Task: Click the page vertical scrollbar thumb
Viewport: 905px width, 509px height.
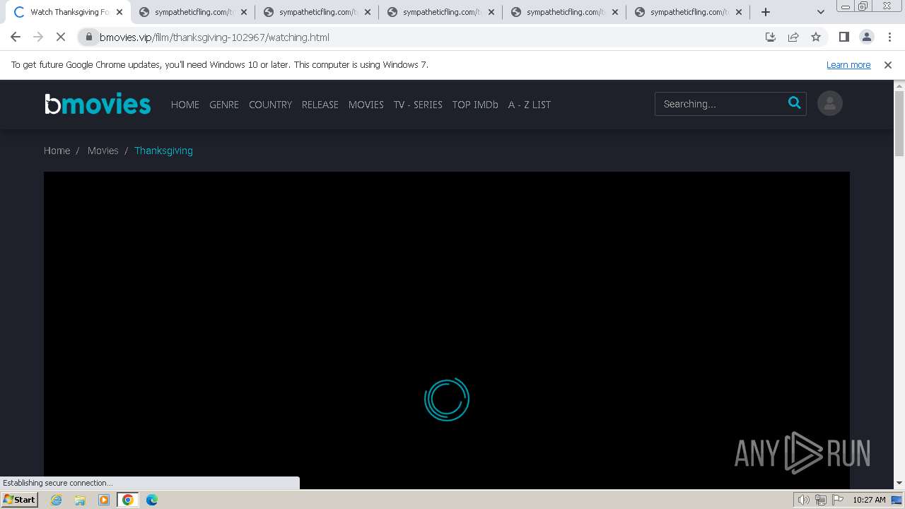Action: click(899, 124)
